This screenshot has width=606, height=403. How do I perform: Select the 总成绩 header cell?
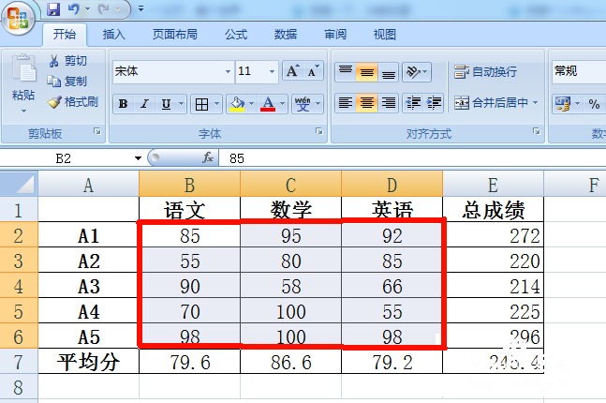[494, 209]
